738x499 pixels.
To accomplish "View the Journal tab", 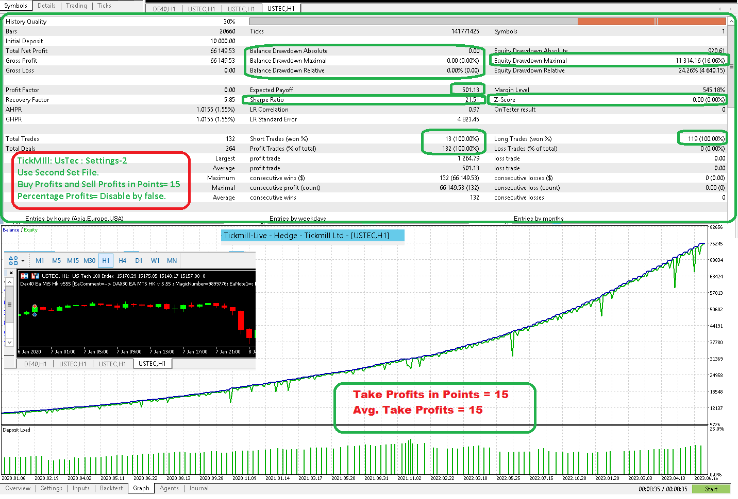I will [199, 489].
